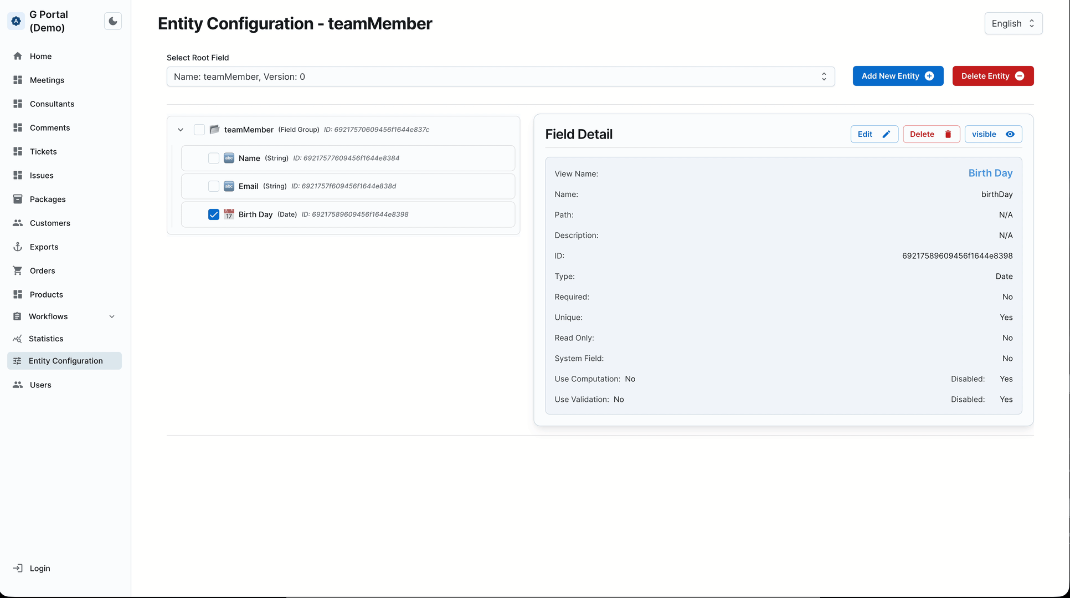The image size is (1070, 598).
Task: Expand the Workflows menu chevron
Action: tap(112, 316)
